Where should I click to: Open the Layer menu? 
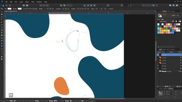tap(21, 2)
